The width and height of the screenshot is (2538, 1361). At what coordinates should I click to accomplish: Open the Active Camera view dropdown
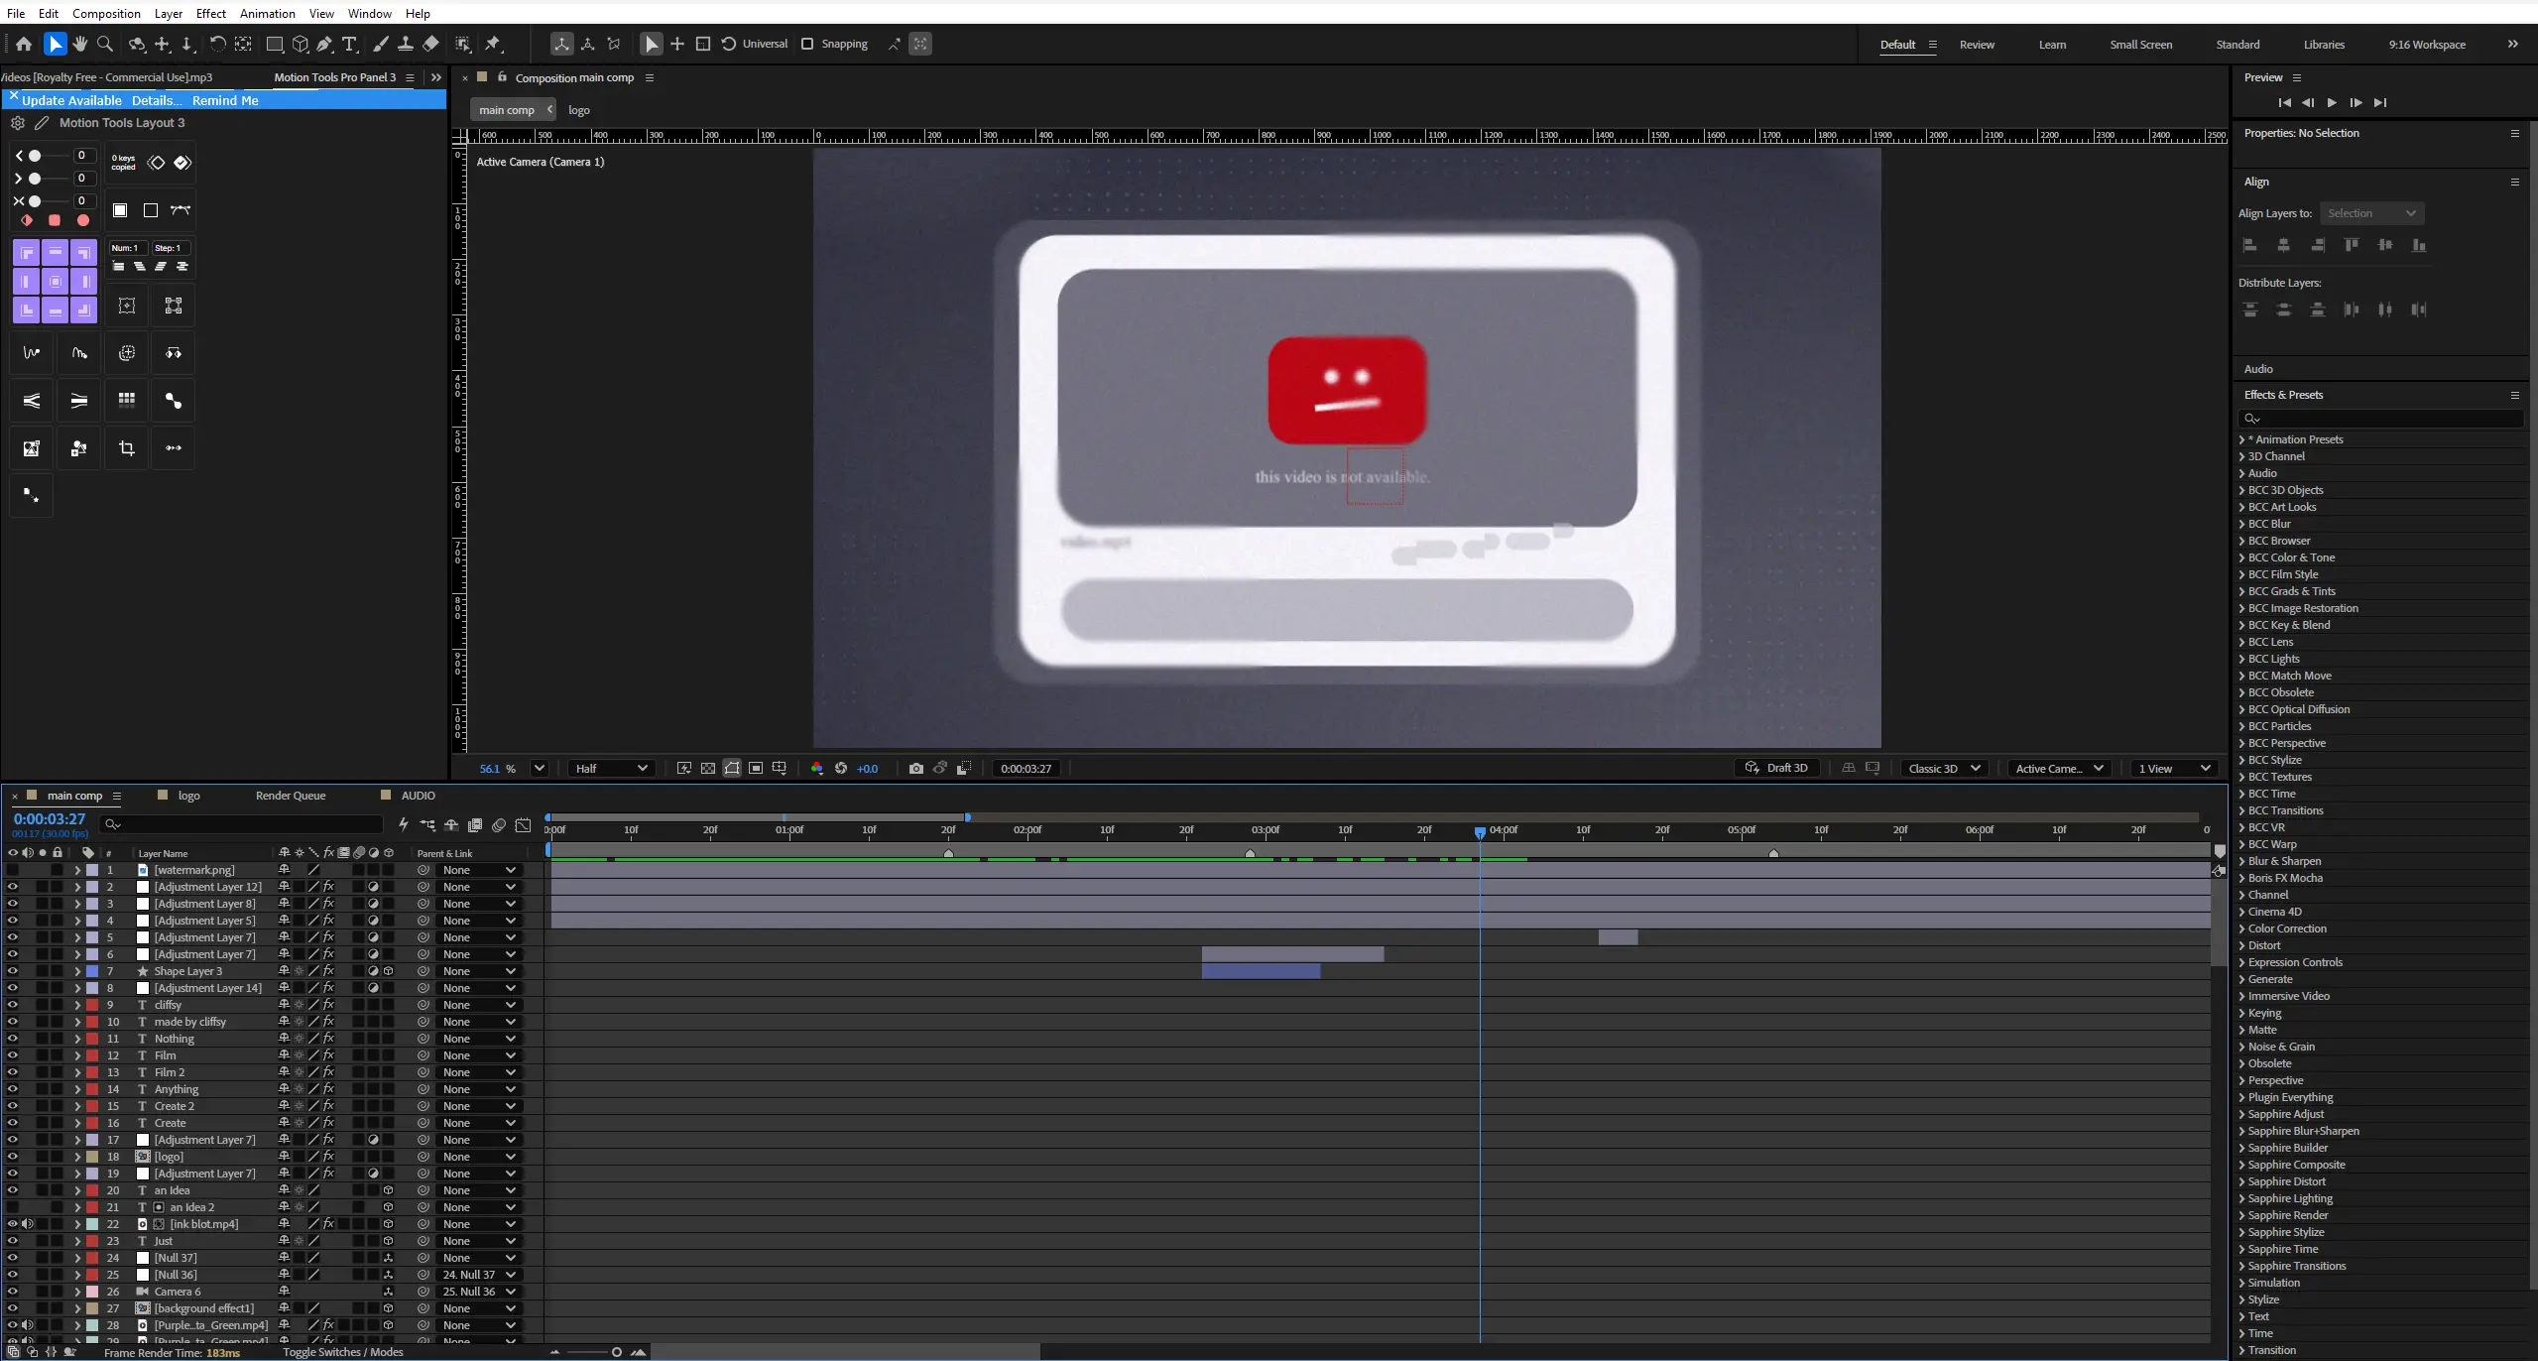[2059, 769]
